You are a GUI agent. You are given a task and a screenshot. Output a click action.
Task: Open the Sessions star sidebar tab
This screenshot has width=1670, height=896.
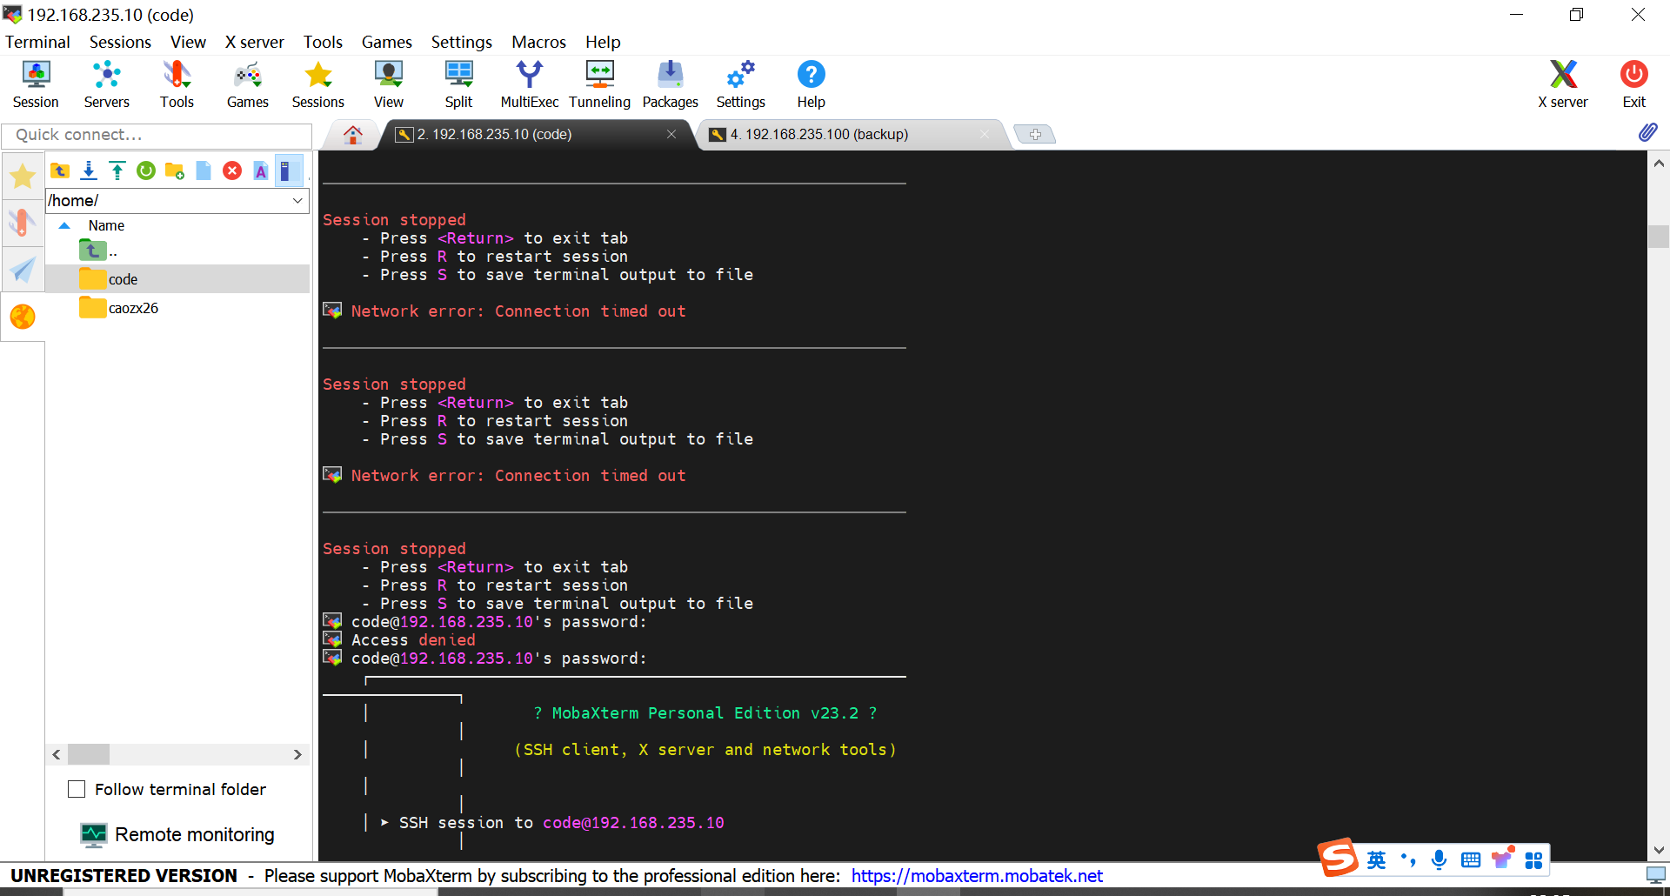pos(23,177)
